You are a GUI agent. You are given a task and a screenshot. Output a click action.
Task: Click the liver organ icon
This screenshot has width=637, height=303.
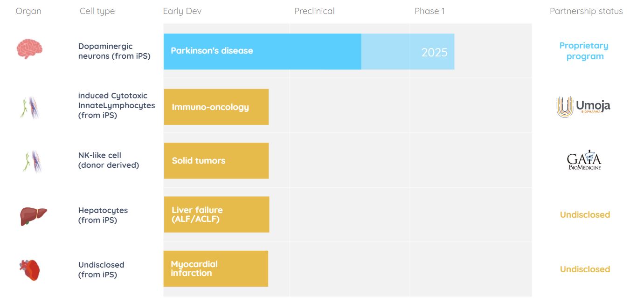click(33, 216)
